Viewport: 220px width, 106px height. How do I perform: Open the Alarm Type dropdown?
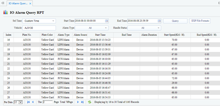pyautogui.click(x=92, y=28)
